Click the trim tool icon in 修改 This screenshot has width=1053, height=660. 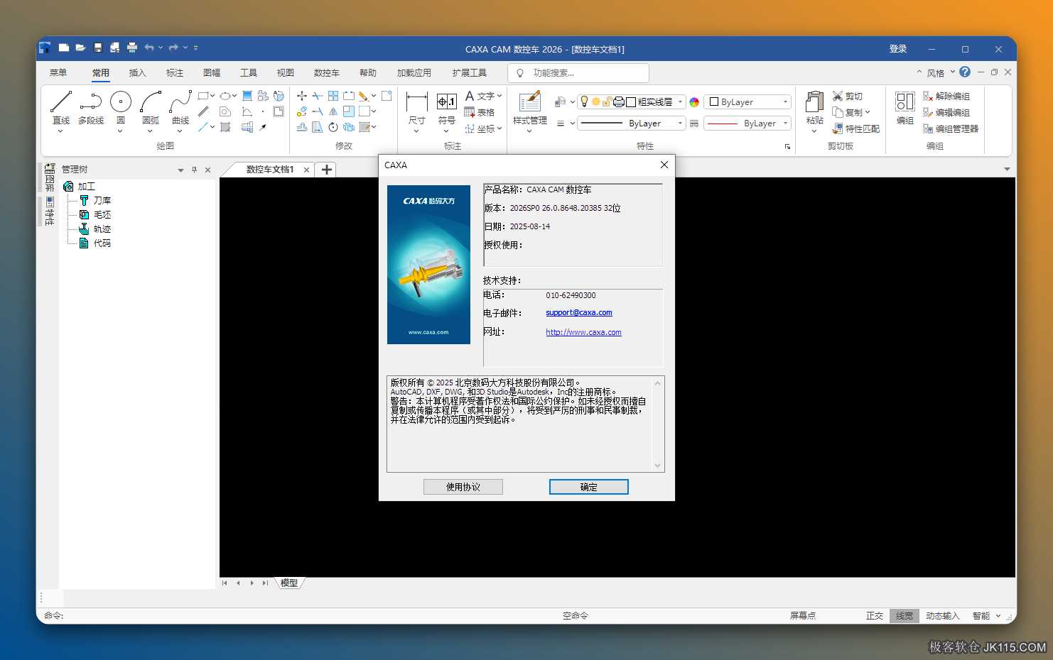point(318,96)
